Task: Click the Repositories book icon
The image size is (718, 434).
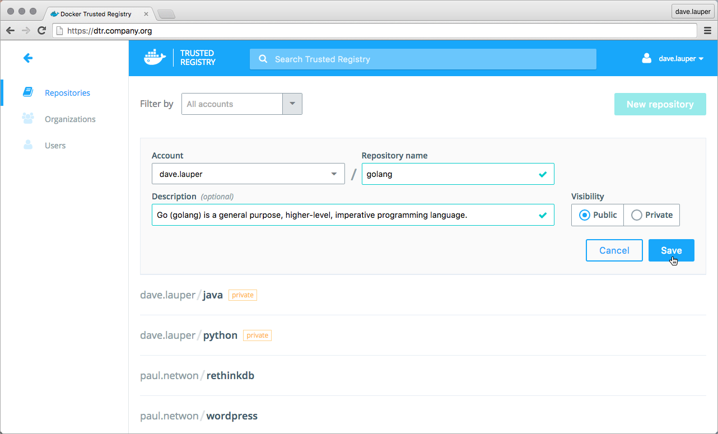Action: click(28, 92)
